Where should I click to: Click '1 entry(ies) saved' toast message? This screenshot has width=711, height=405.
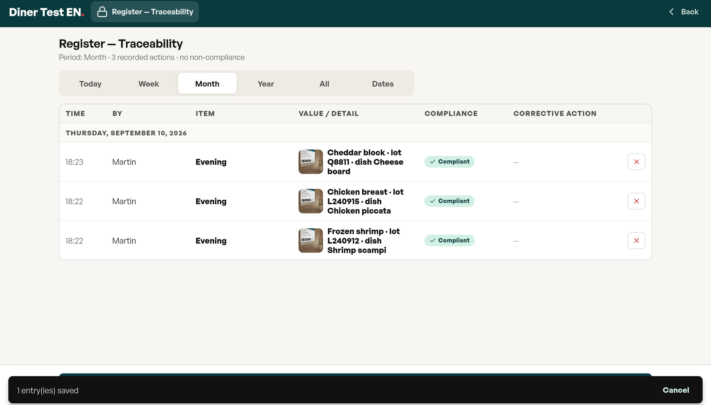48,391
